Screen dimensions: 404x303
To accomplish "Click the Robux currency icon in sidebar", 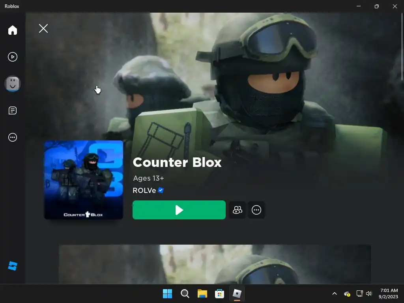I will pos(12,266).
